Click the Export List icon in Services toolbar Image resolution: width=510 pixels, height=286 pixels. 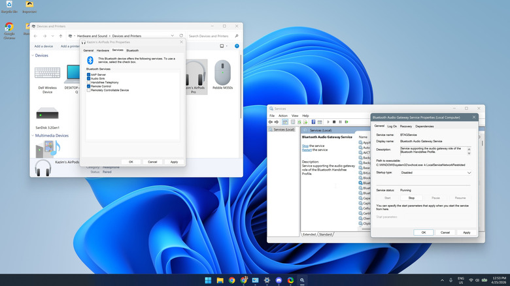[305, 122]
